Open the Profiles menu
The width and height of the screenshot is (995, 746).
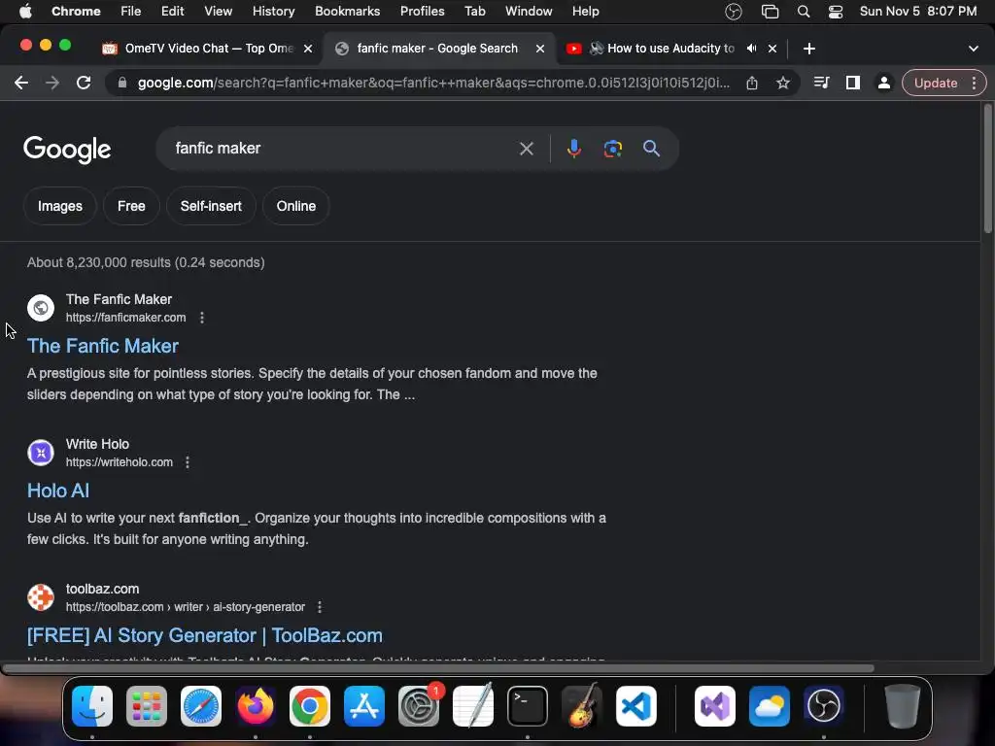point(422,11)
